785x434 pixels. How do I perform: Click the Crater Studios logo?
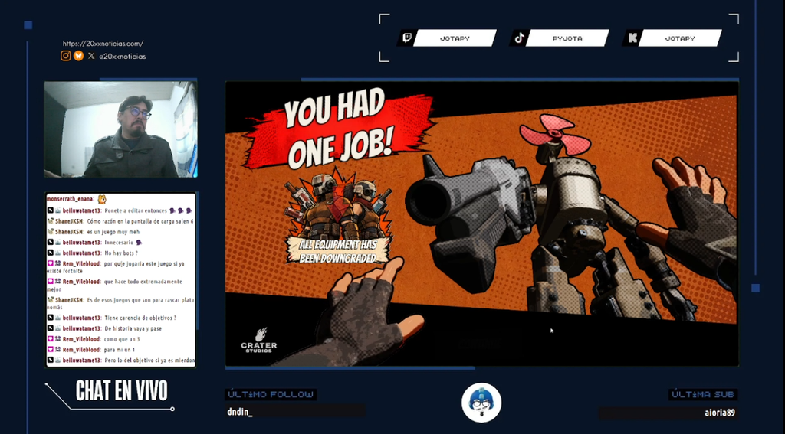(259, 341)
